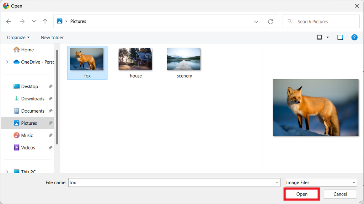The height and width of the screenshot is (204, 364).
Task: Open the recent locations dropdown in the address bar
Action: pyautogui.click(x=256, y=21)
